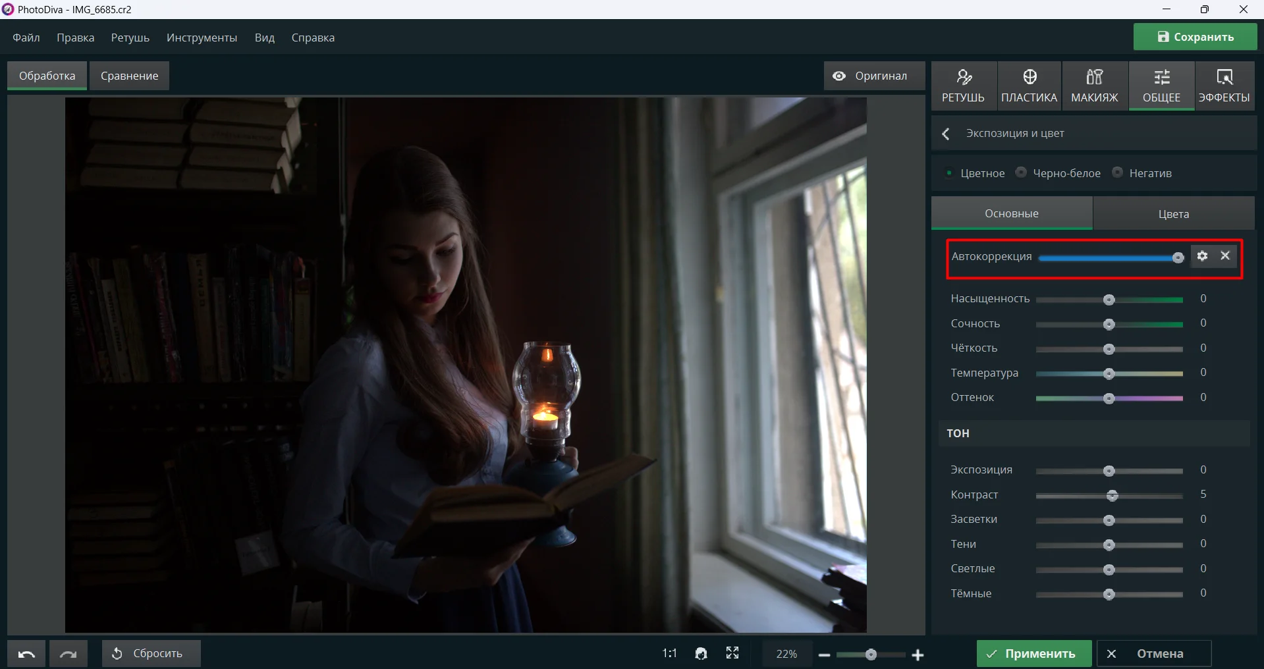Screen dimensions: 1264x669
Task: Open the Инструменты menu
Action: 202,38
